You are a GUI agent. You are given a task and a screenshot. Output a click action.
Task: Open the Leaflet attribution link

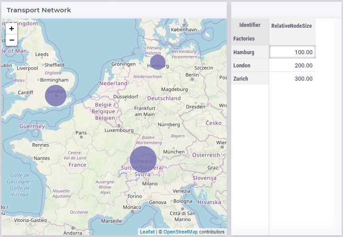pyautogui.click(x=147, y=232)
